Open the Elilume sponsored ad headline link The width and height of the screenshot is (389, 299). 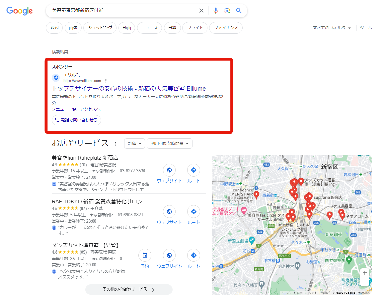click(x=130, y=88)
